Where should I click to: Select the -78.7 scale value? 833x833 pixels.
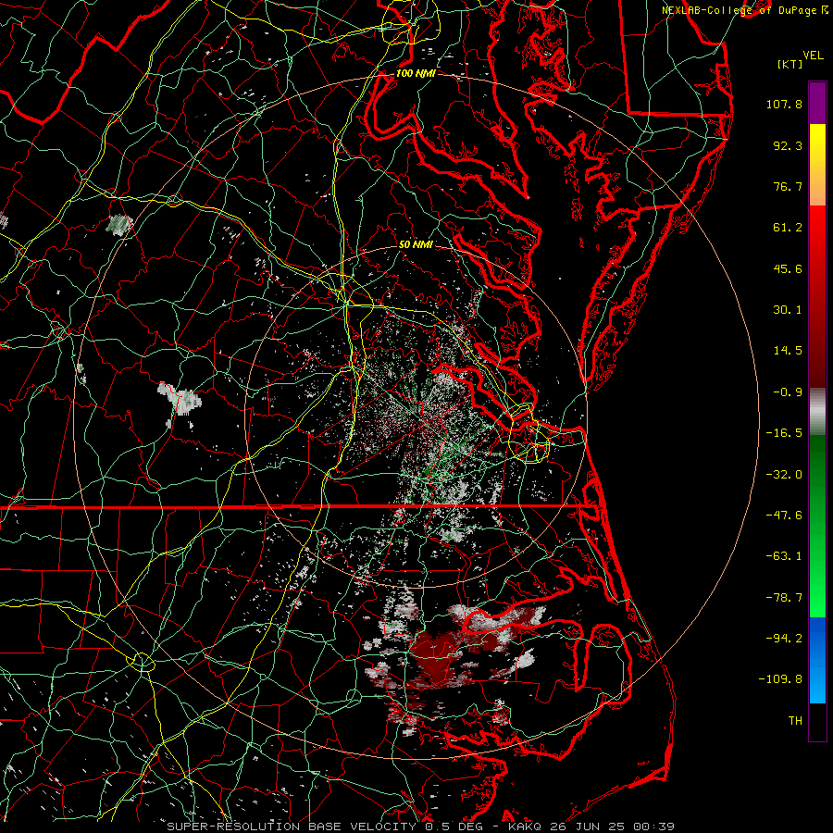pos(784,598)
